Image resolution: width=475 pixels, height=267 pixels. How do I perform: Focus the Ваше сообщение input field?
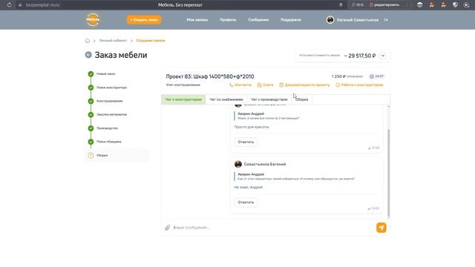coord(272,228)
